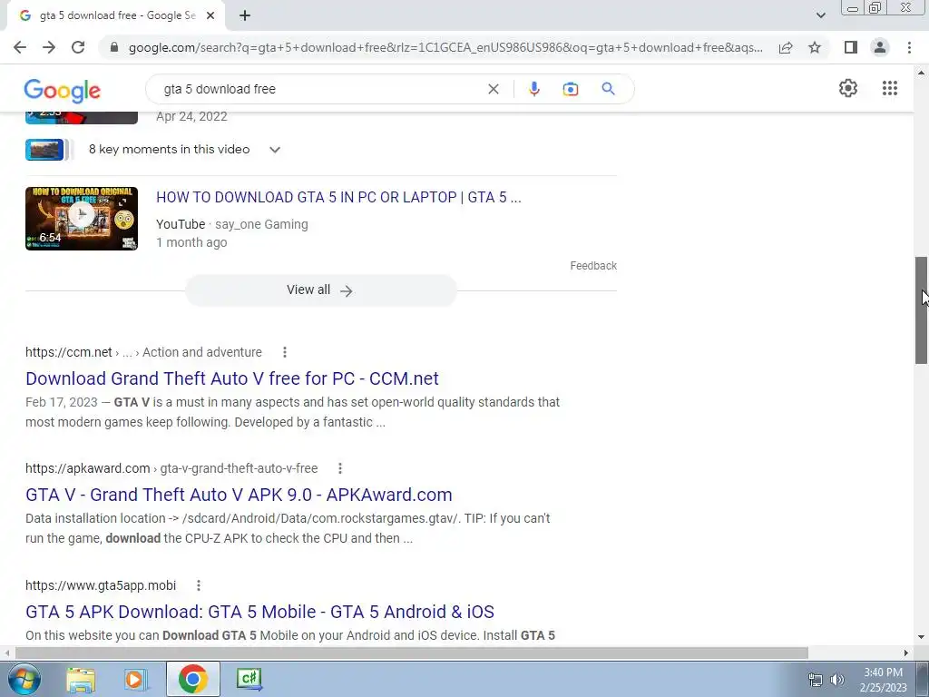Open more options for ccm.net result
The width and height of the screenshot is (929, 697).
(x=284, y=352)
